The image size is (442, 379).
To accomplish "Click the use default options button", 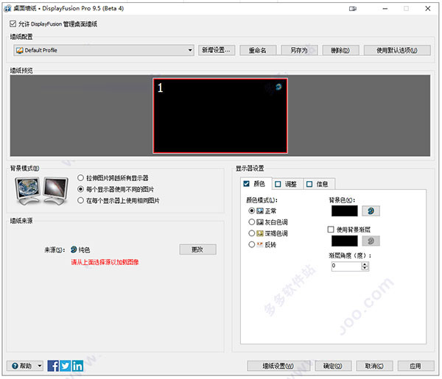I will coord(397,50).
